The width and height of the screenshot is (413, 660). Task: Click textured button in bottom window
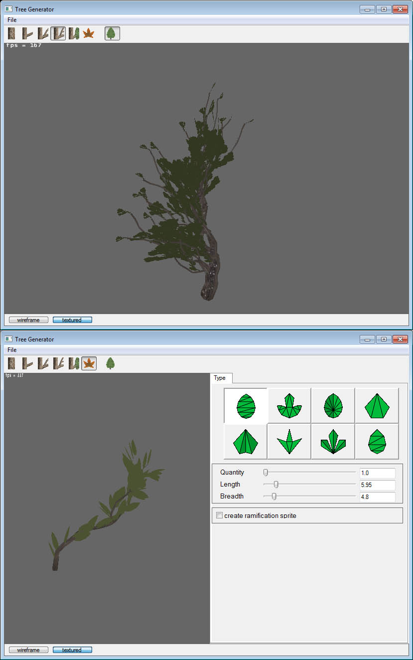click(x=72, y=650)
